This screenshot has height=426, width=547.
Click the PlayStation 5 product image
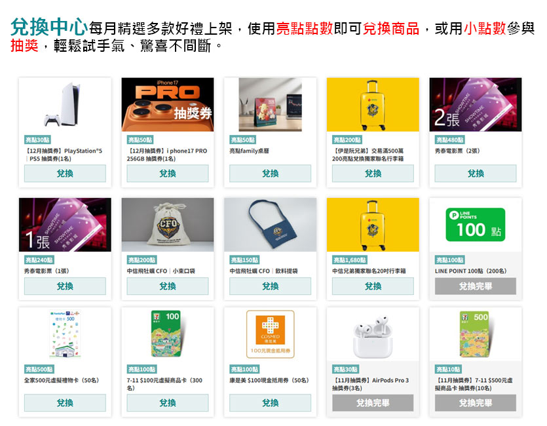pyautogui.click(x=65, y=105)
